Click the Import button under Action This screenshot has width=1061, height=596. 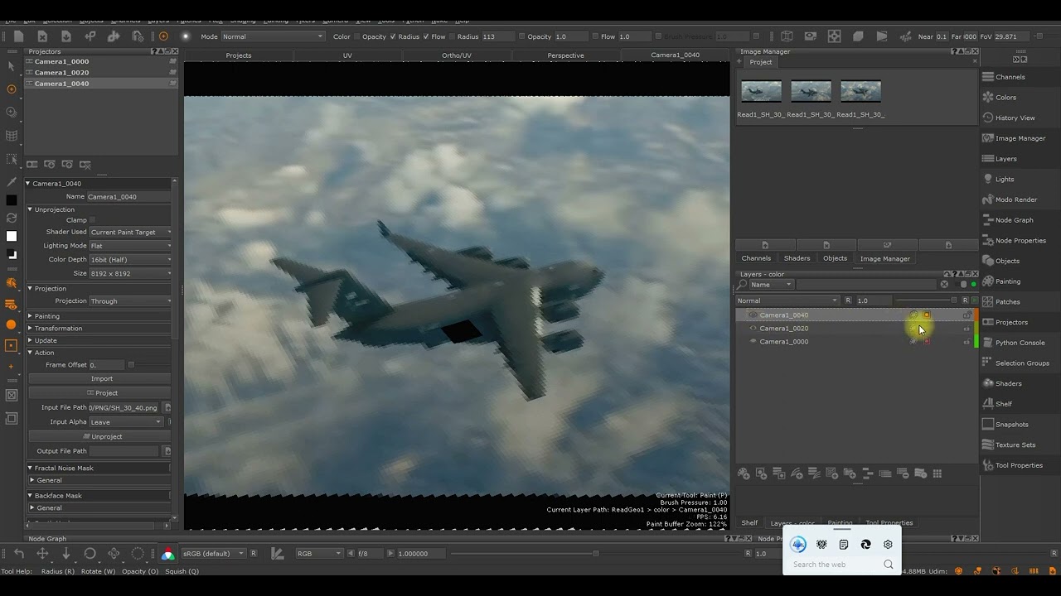point(102,379)
